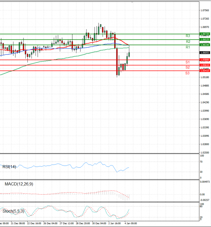Click the S1 support label
Screen dimensions: 211x227
(x=187, y=62)
